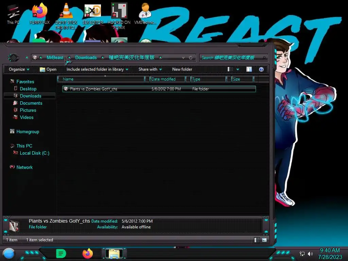Toggle the preview pane icon
The image size is (348, 261).
pyautogui.click(x=249, y=69)
